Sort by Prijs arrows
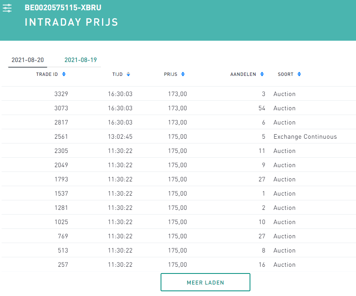The image size is (356, 296). 183,74
